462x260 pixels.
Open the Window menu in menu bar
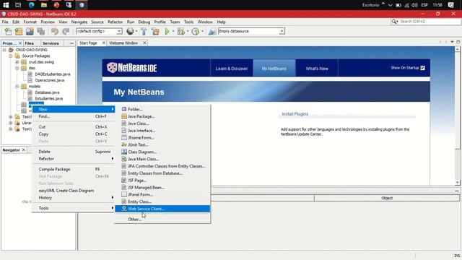pos(205,22)
